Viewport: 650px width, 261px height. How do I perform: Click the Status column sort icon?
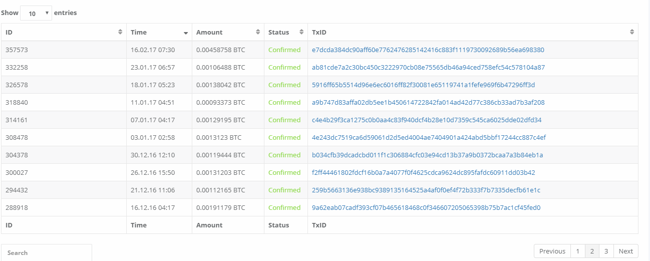(301, 32)
